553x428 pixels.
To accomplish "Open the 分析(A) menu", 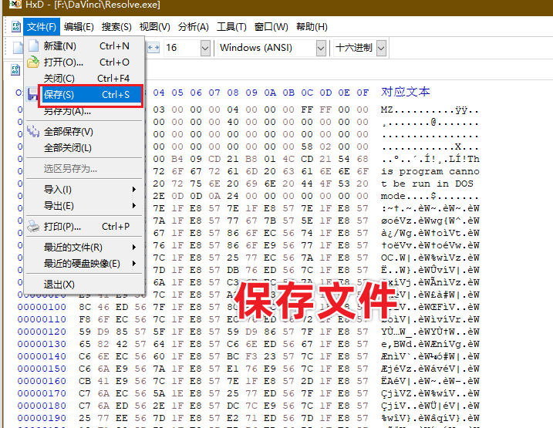I will coord(194,27).
